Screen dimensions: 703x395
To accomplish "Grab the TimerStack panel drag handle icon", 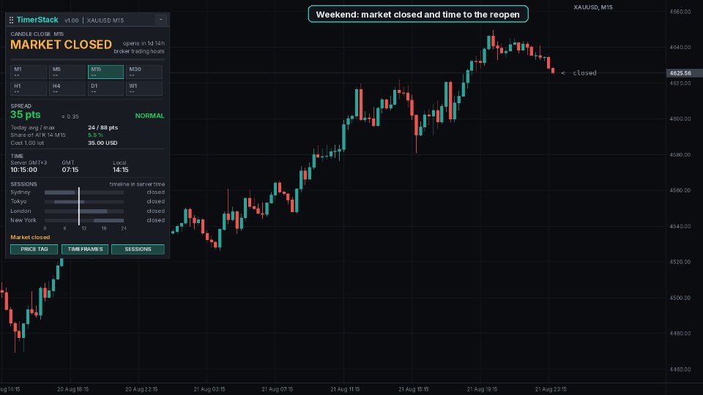I will 11,20.
